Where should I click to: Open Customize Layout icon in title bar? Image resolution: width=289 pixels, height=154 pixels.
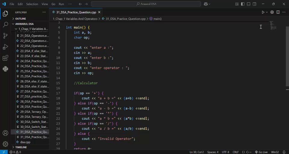tap(237, 4)
